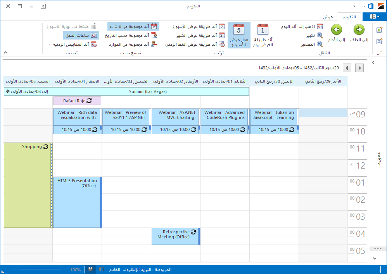The height and width of the screenshot is (274, 387).
Task: Open the عرض ribbon tab
Action: click(328, 17)
